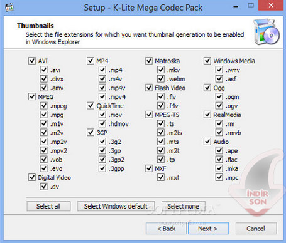The width and height of the screenshot is (286, 243).
Task: Toggle the .3gp2 checkbox
Action: (102, 160)
